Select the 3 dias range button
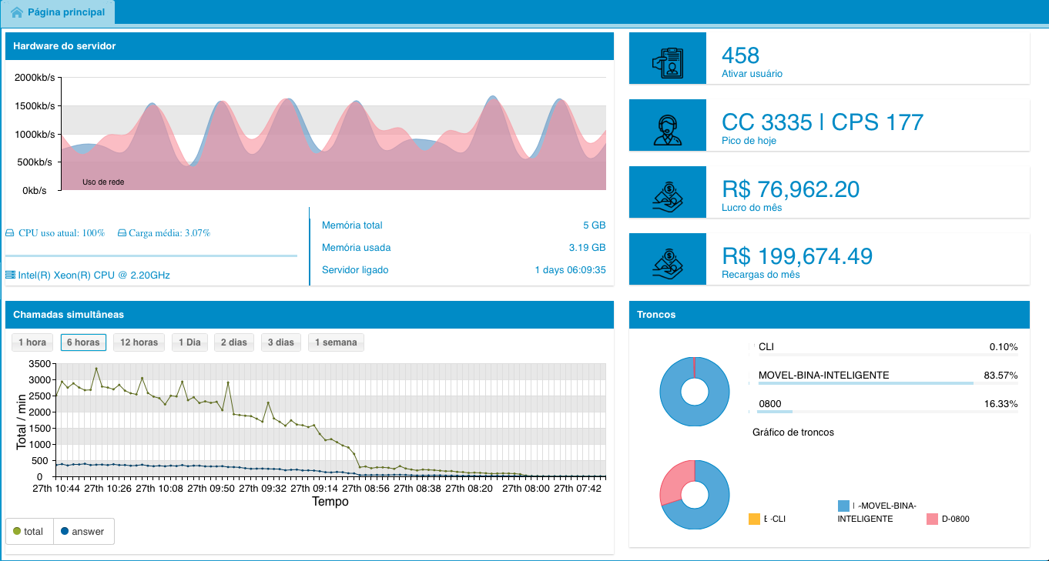The image size is (1049, 561). tap(281, 342)
